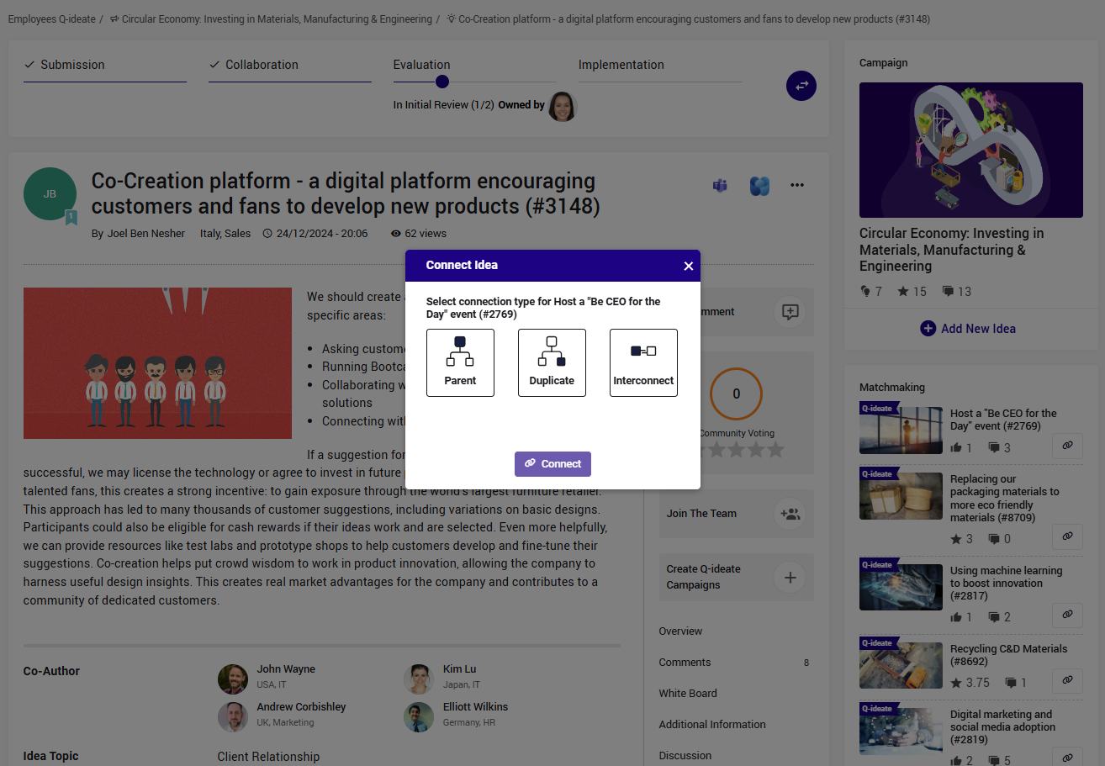Click the comment count on Recycling C&D Materials
Screen dimensions: 1105x766
click(1017, 683)
